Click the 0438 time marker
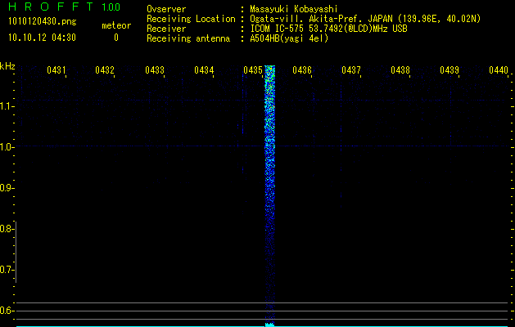Image resolution: width=515 pixels, height=327 pixels. click(400, 69)
